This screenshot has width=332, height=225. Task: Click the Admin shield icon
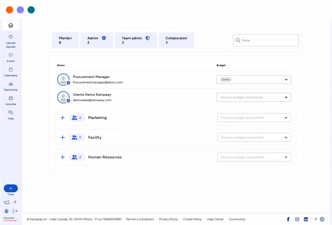coord(104,38)
